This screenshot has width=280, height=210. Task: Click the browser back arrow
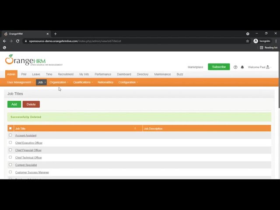pos(4,41)
